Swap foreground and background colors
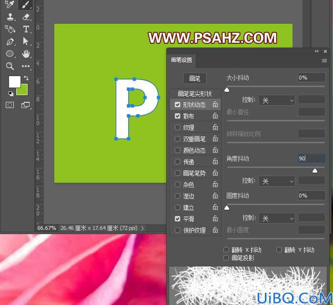 coord(26,78)
